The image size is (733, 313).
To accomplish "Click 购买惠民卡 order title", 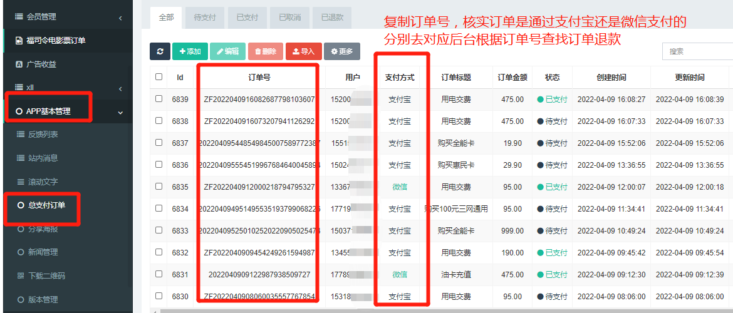I will tap(456, 165).
